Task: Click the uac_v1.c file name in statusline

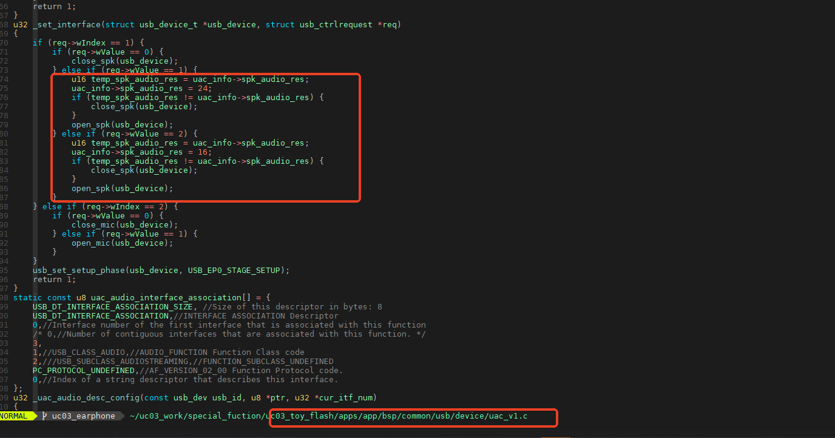Action: [x=507, y=416]
